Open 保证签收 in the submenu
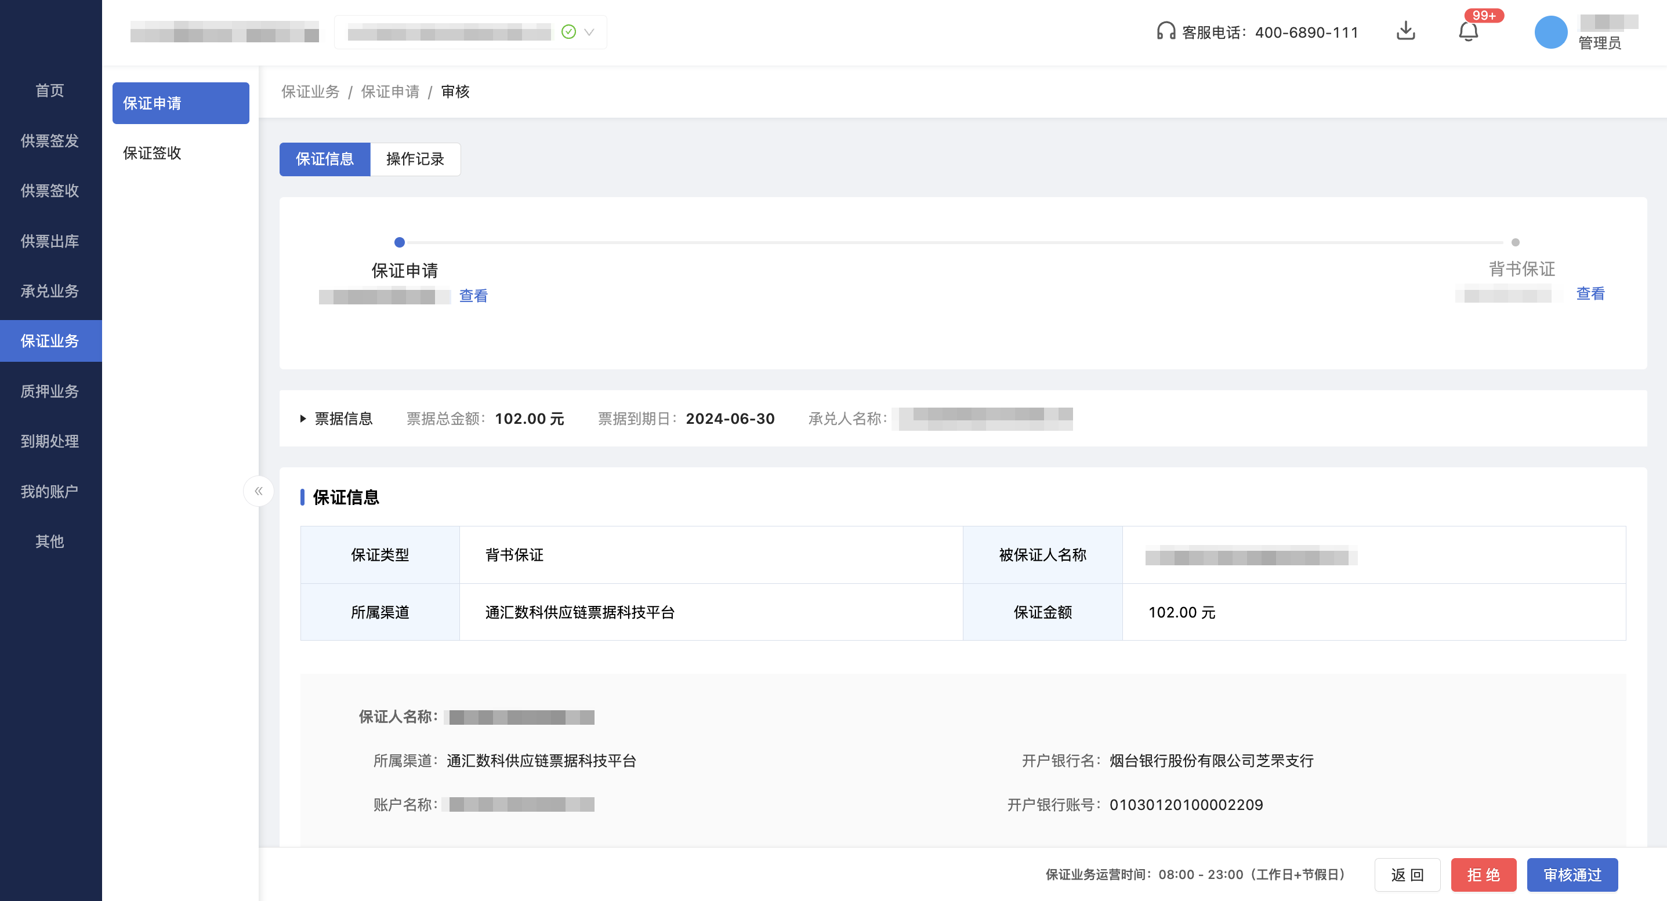This screenshot has width=1667, height=901. [x=151, y=153]
